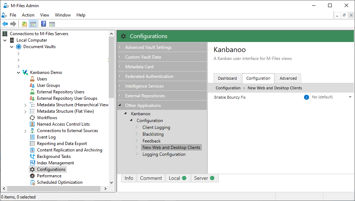Select the Enable Bouncy Fix setting row
Viewport: 355px width, 201px height.
point(281,97)
